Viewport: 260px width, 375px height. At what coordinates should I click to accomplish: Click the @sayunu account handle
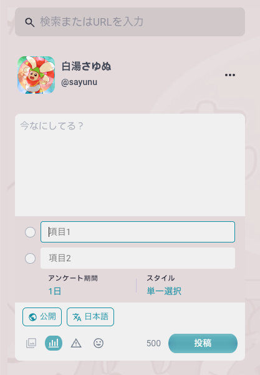tap(79, 82)
